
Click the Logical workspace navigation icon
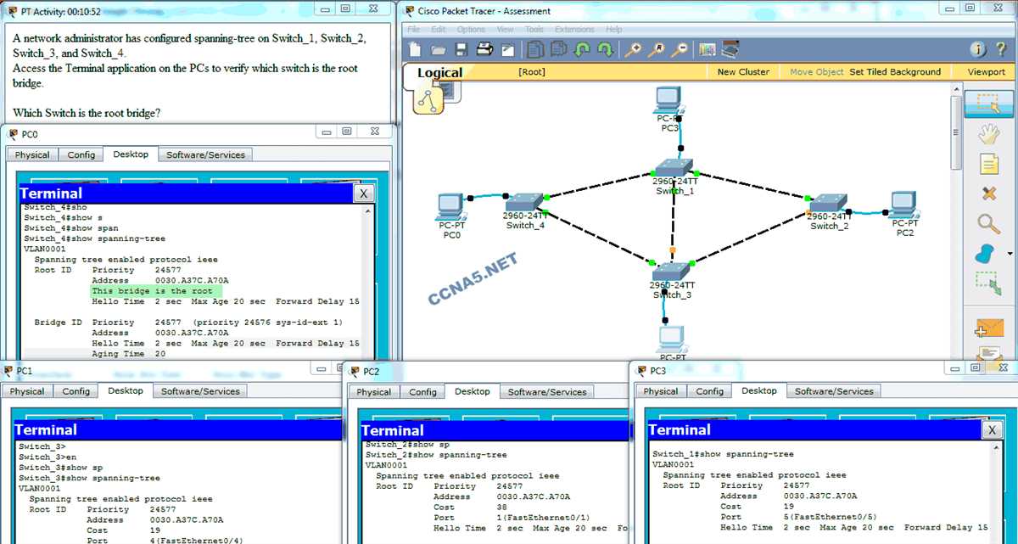pyautogui.click(x=428, y=98)
